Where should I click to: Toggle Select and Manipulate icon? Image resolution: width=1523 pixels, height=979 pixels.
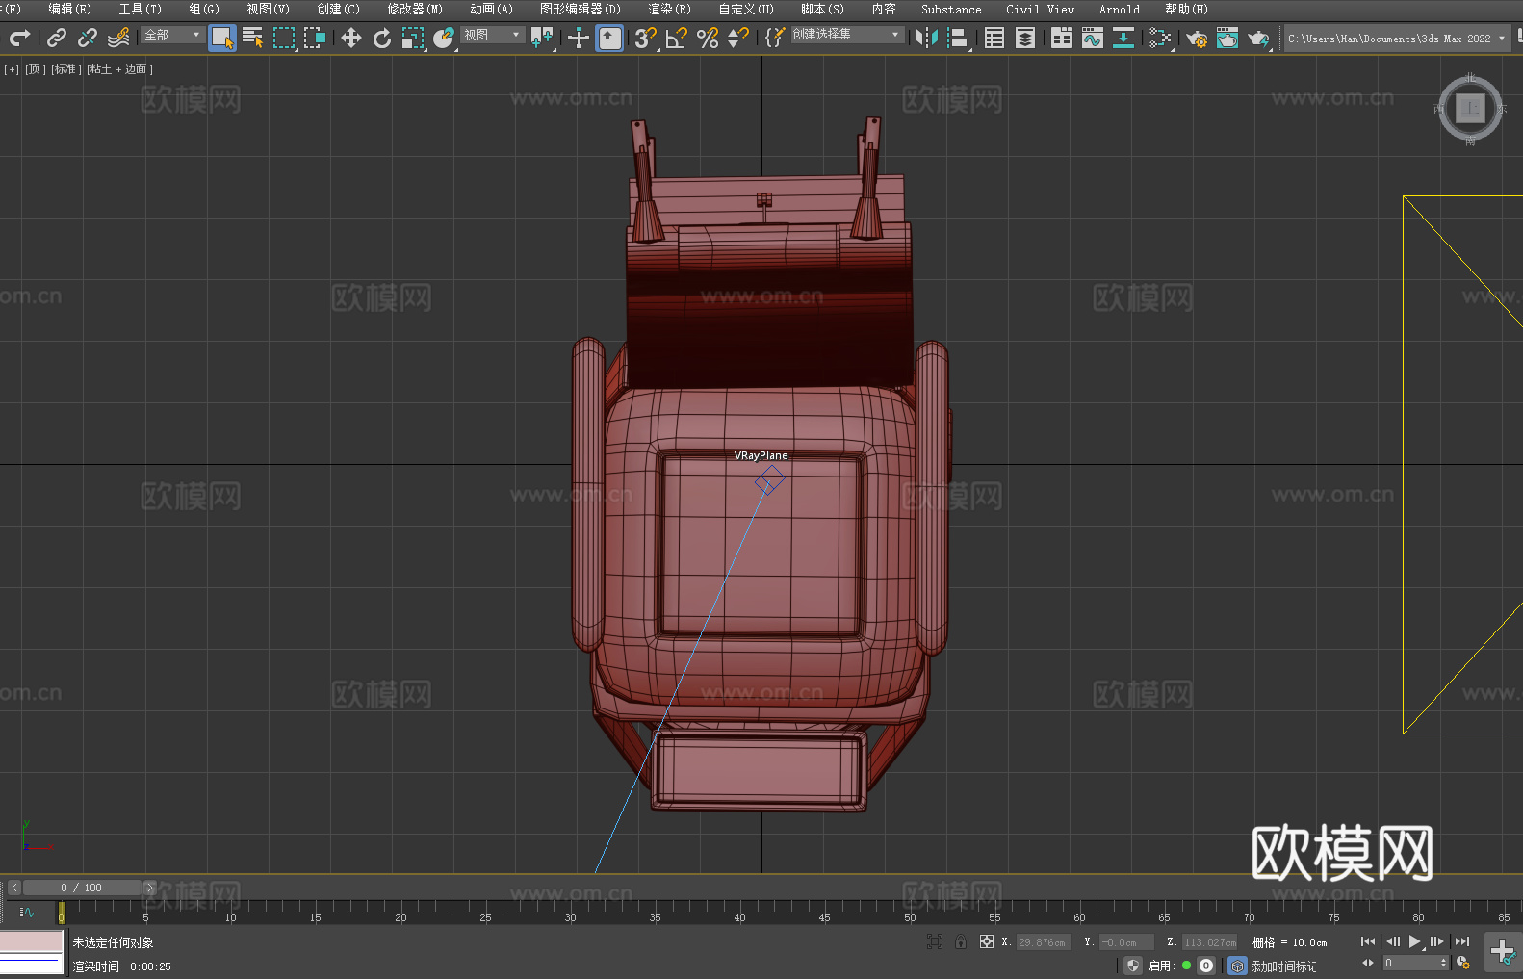click(579, 38)
